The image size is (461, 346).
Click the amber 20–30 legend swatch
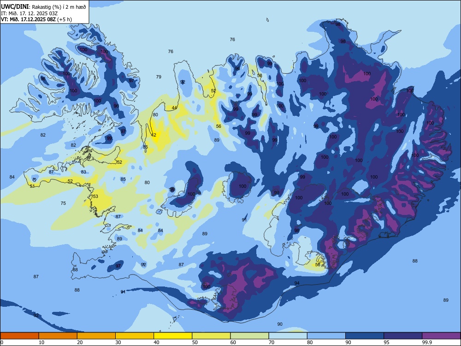tap(96, 336)
